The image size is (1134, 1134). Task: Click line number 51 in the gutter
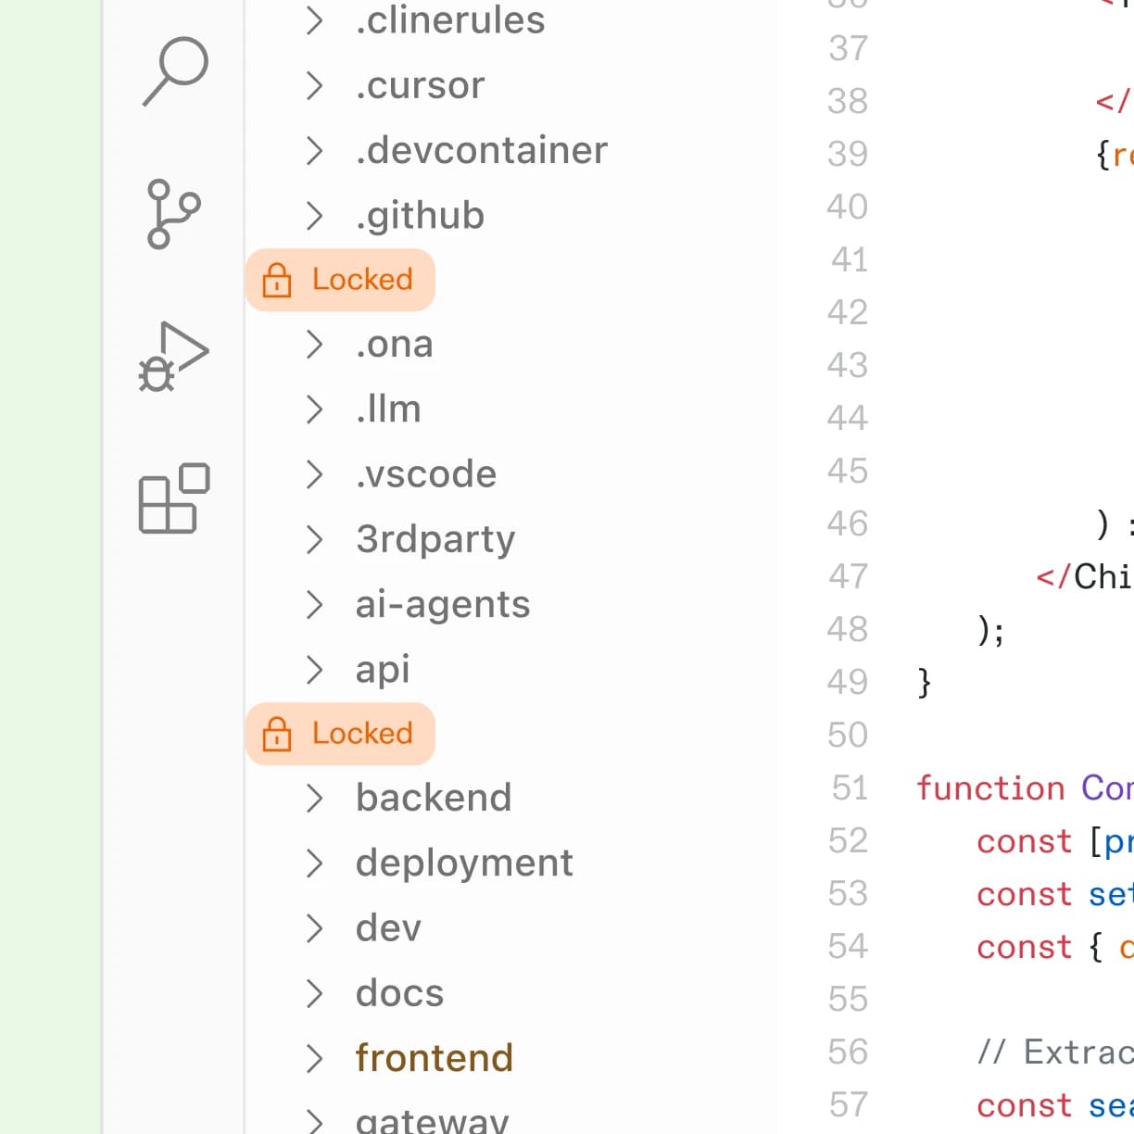pos(849,787)
